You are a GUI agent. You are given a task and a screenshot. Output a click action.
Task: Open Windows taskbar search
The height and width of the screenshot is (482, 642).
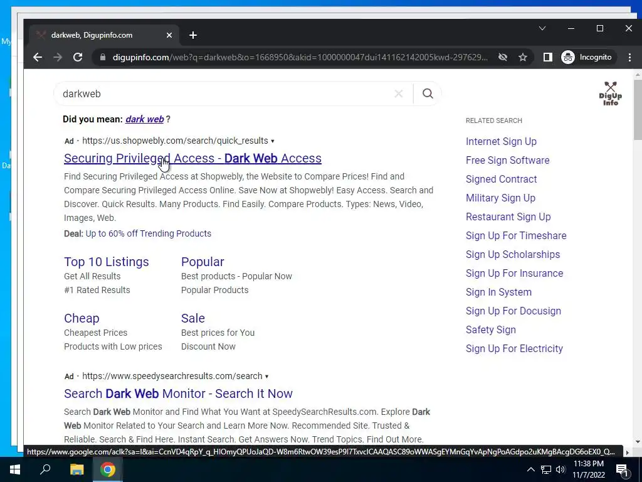pos(45,469)
